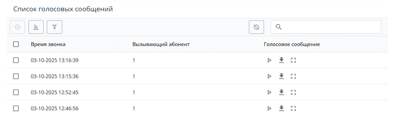This screenshot has width=396, height=125.
Task: Play the 13:16:39 voice message
Action: click(x=269, y=60)
